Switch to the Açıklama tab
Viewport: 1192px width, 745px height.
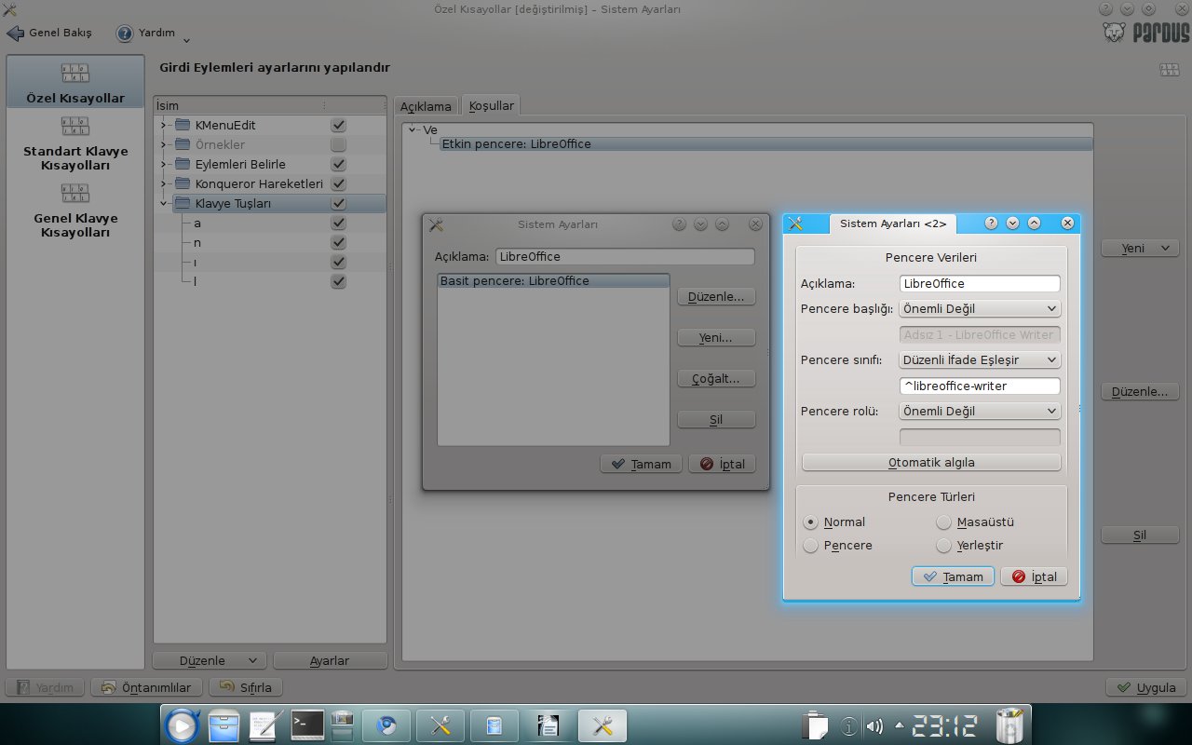click(x=426, y=106)
